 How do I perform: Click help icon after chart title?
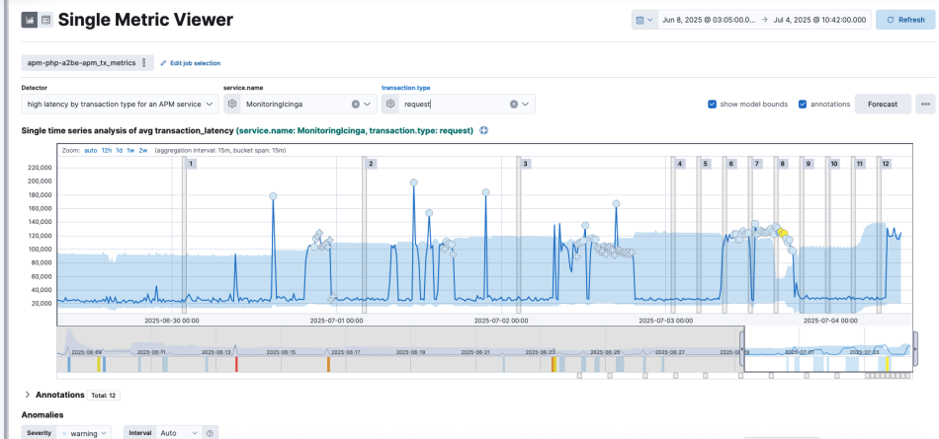(x=484, y=130)
